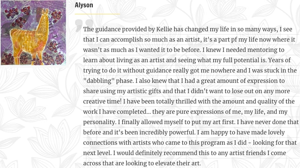300x168 pixels.
Task: Click the line beginning 'connections with artists'
Action: coord(190,143)
